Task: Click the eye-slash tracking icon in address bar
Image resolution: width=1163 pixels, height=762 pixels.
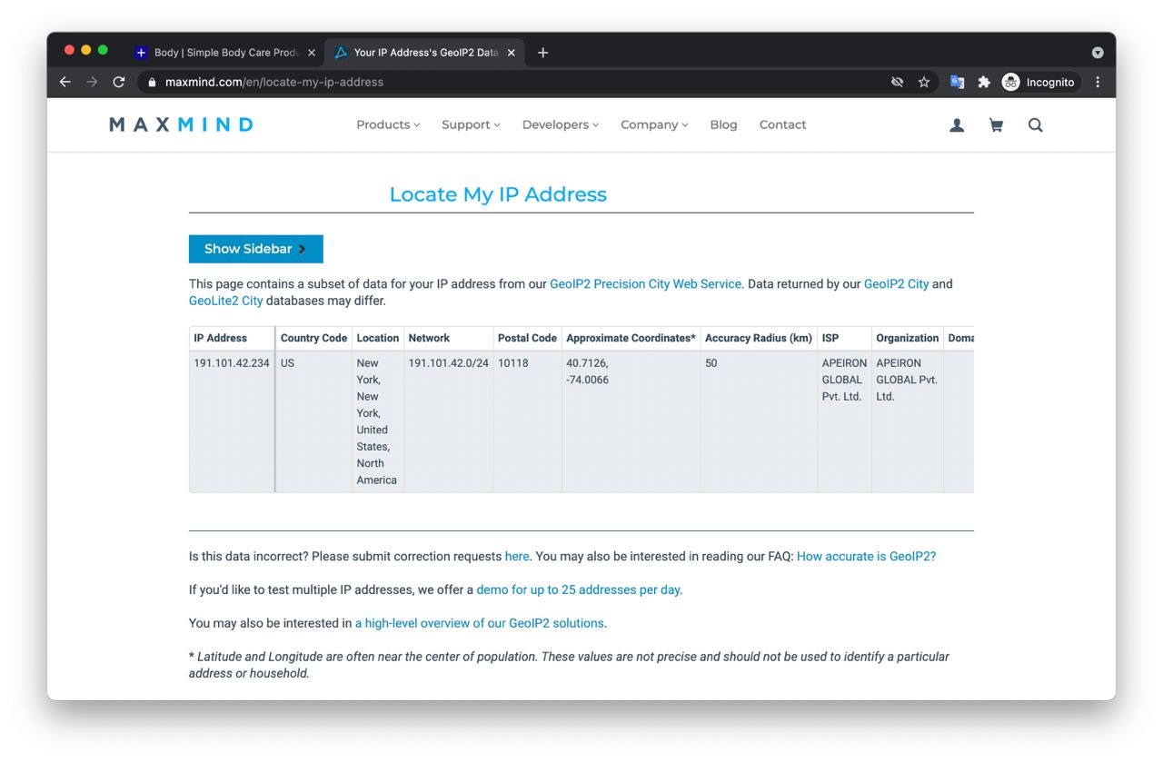Action: tap(897, 82)
